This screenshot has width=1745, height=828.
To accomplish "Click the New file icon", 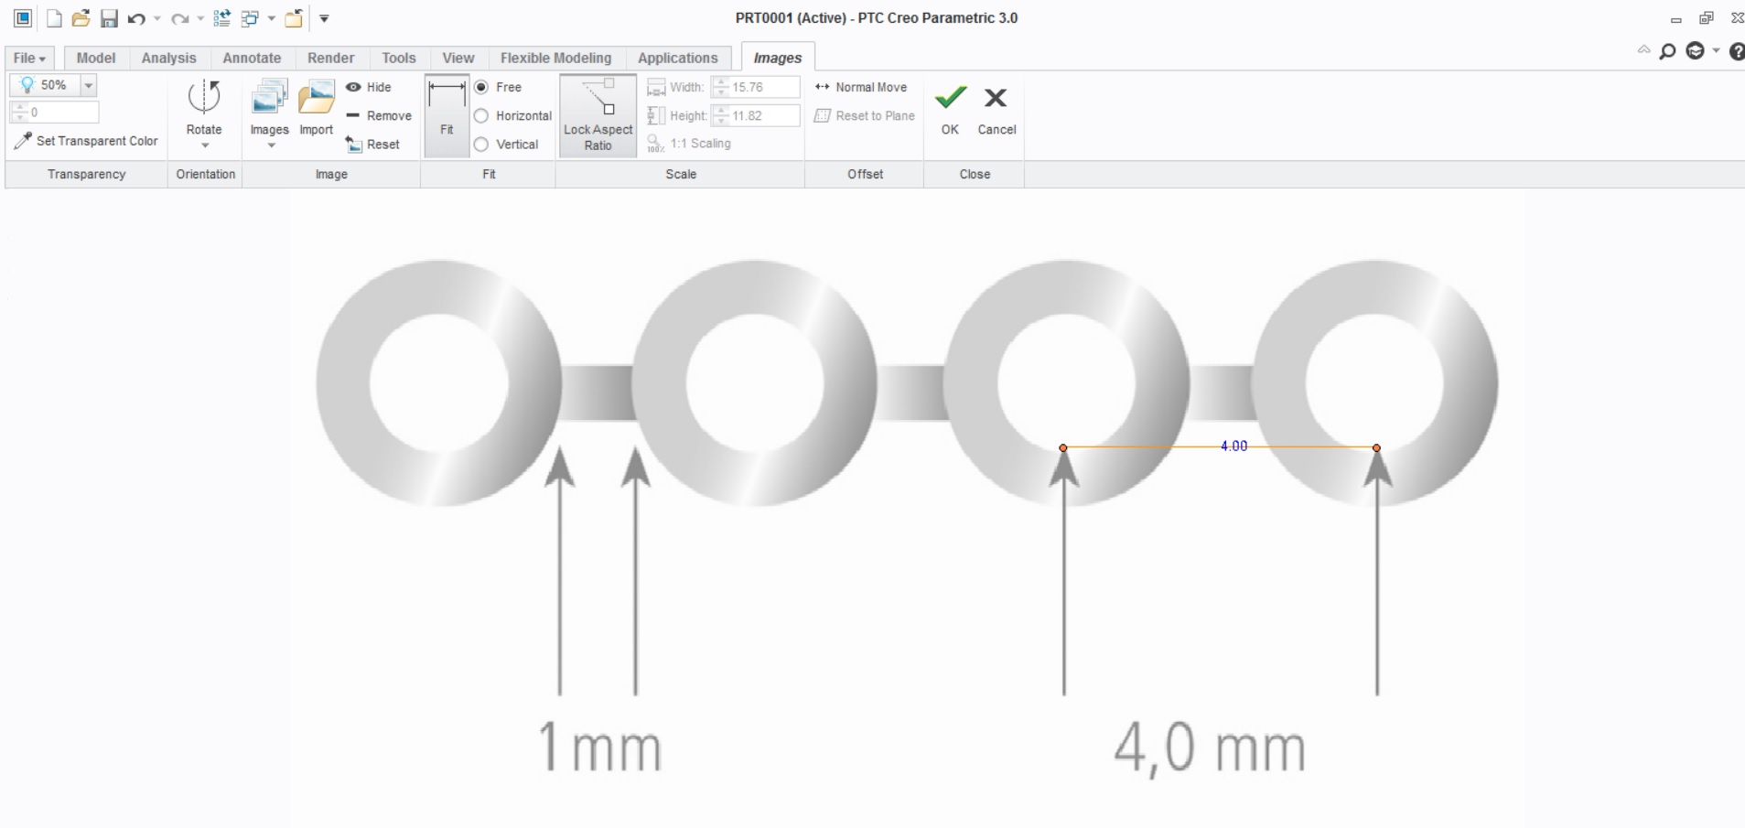I will (x=54, y=18).
